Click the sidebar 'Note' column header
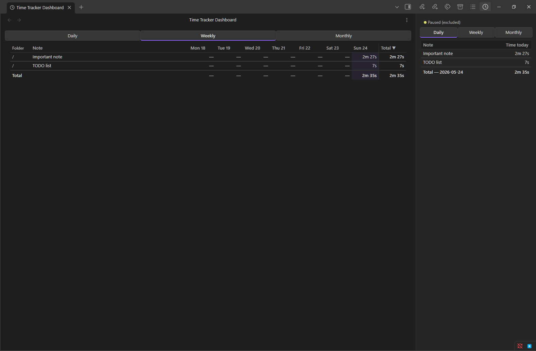 click(428, 45)
